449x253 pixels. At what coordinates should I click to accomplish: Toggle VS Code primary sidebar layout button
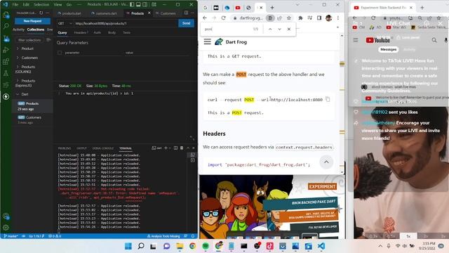tap(132, 5)
